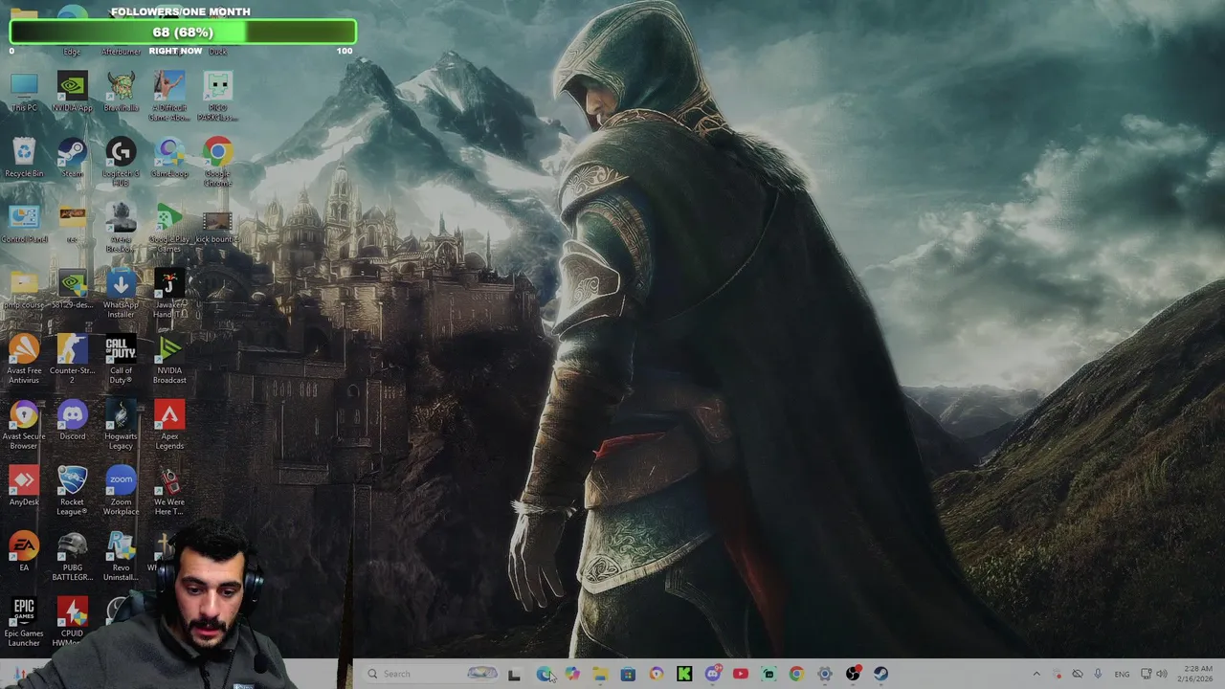Screen dimensions: 1225x689
Task: Select the Zoom Workplace shortcut
Action: coord(121,491)
